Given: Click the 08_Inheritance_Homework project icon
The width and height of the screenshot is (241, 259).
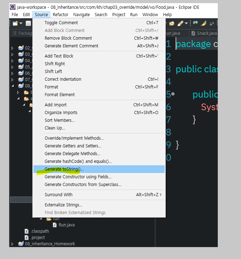Looking at the screenshot, I should point(21,244).
